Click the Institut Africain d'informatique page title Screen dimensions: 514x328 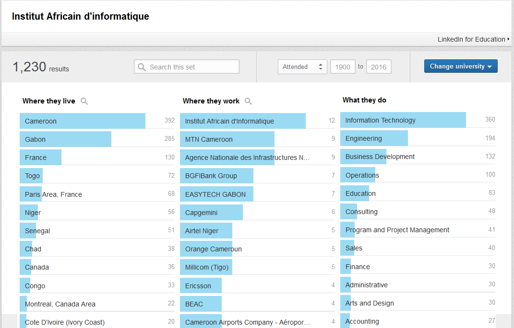(80, 16)
